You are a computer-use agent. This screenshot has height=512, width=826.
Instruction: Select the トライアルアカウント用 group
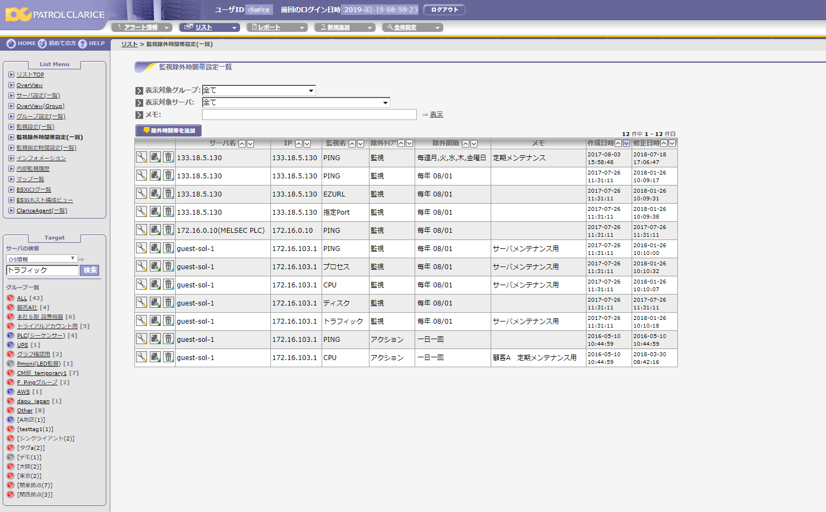[x=47, y=326]
